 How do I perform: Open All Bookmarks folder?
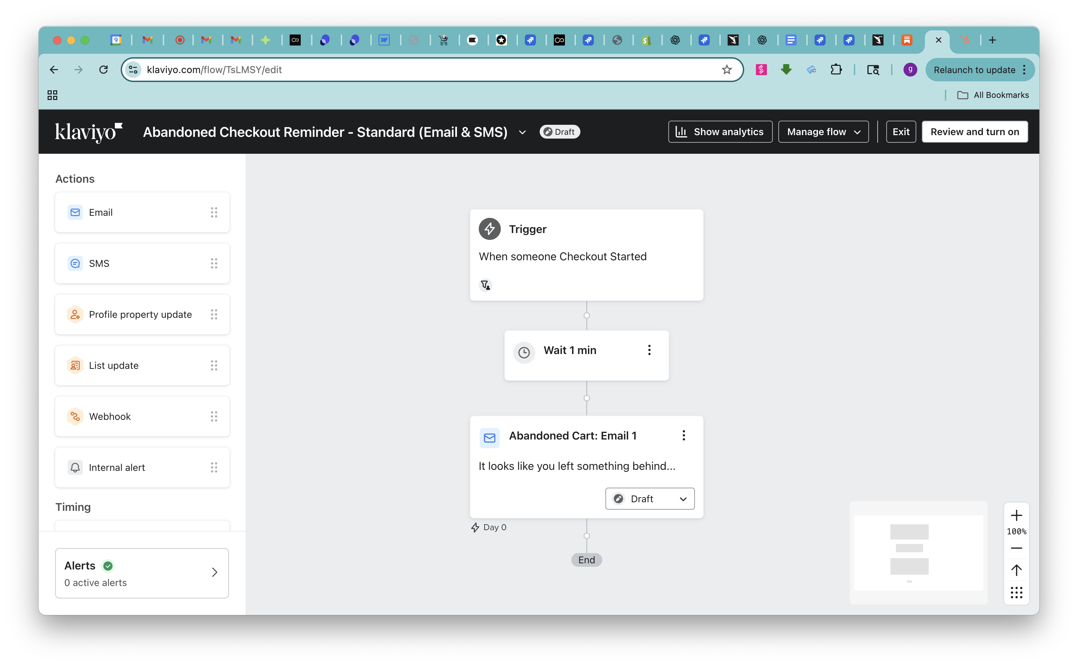[x=992, y=95]
